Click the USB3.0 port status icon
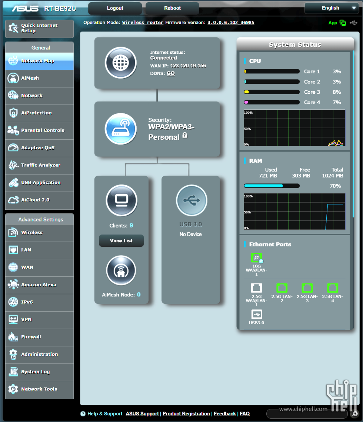363x422 pixels. [x=256, y=314]
